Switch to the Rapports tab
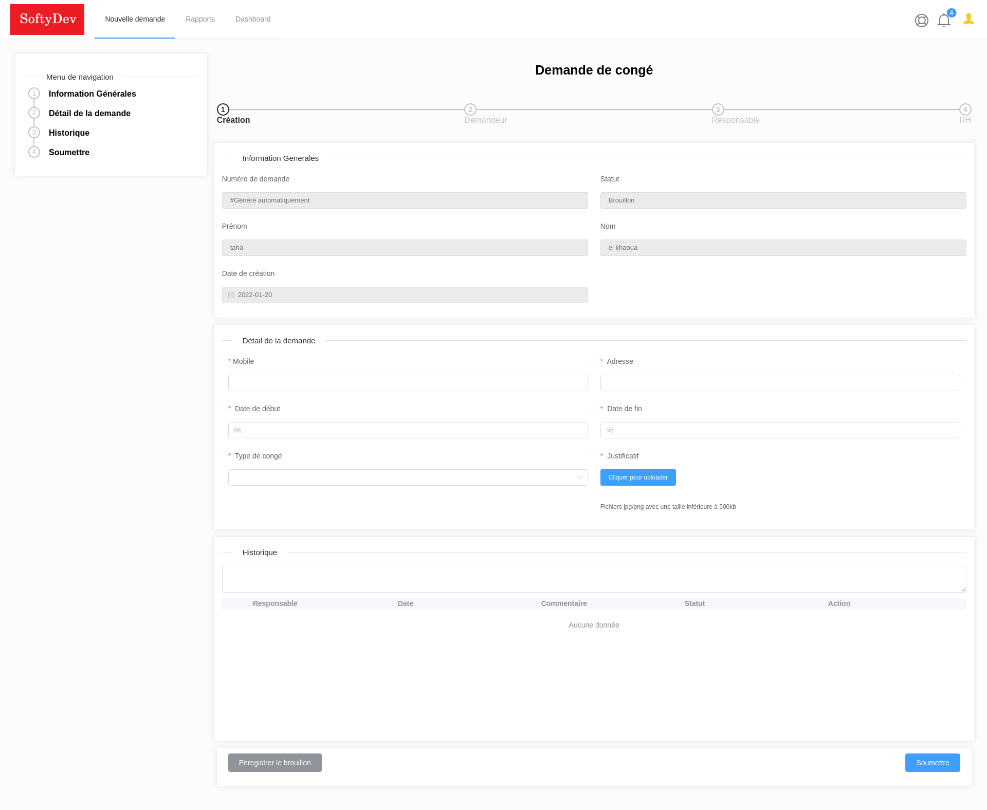Screen dimensions: 987x810 (200, 19)
